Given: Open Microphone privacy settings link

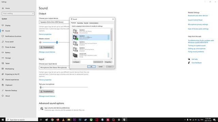Looking at the screenshot, I should click(x=198, y=24).
